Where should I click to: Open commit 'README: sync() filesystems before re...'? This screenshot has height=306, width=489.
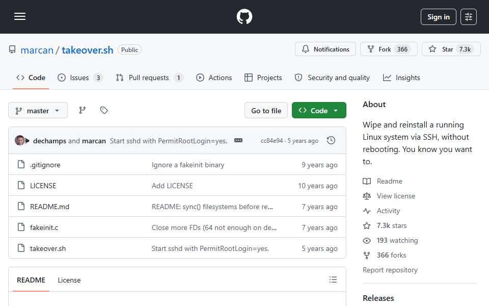pos(212,207)
